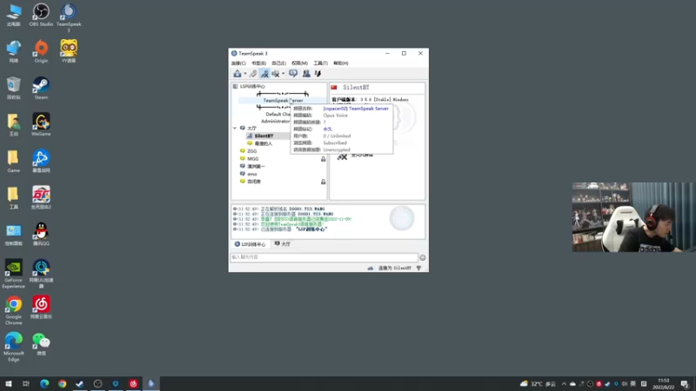Image resolution: width=696 pixels, height=391 pixels.
Task: Open the taskbar clock showing 11:53
Action: click(x=663, y=384)
